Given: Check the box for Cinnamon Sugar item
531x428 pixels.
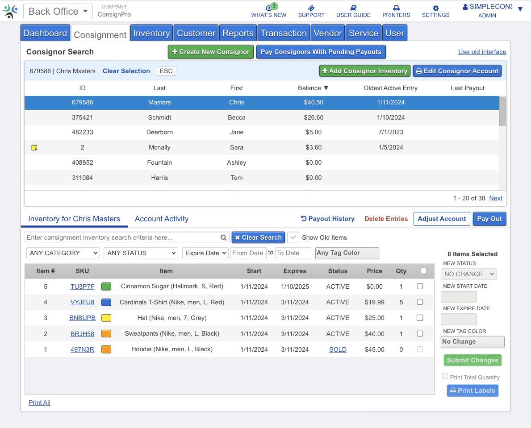Looking at the screenshot, I should pos(420,287).
